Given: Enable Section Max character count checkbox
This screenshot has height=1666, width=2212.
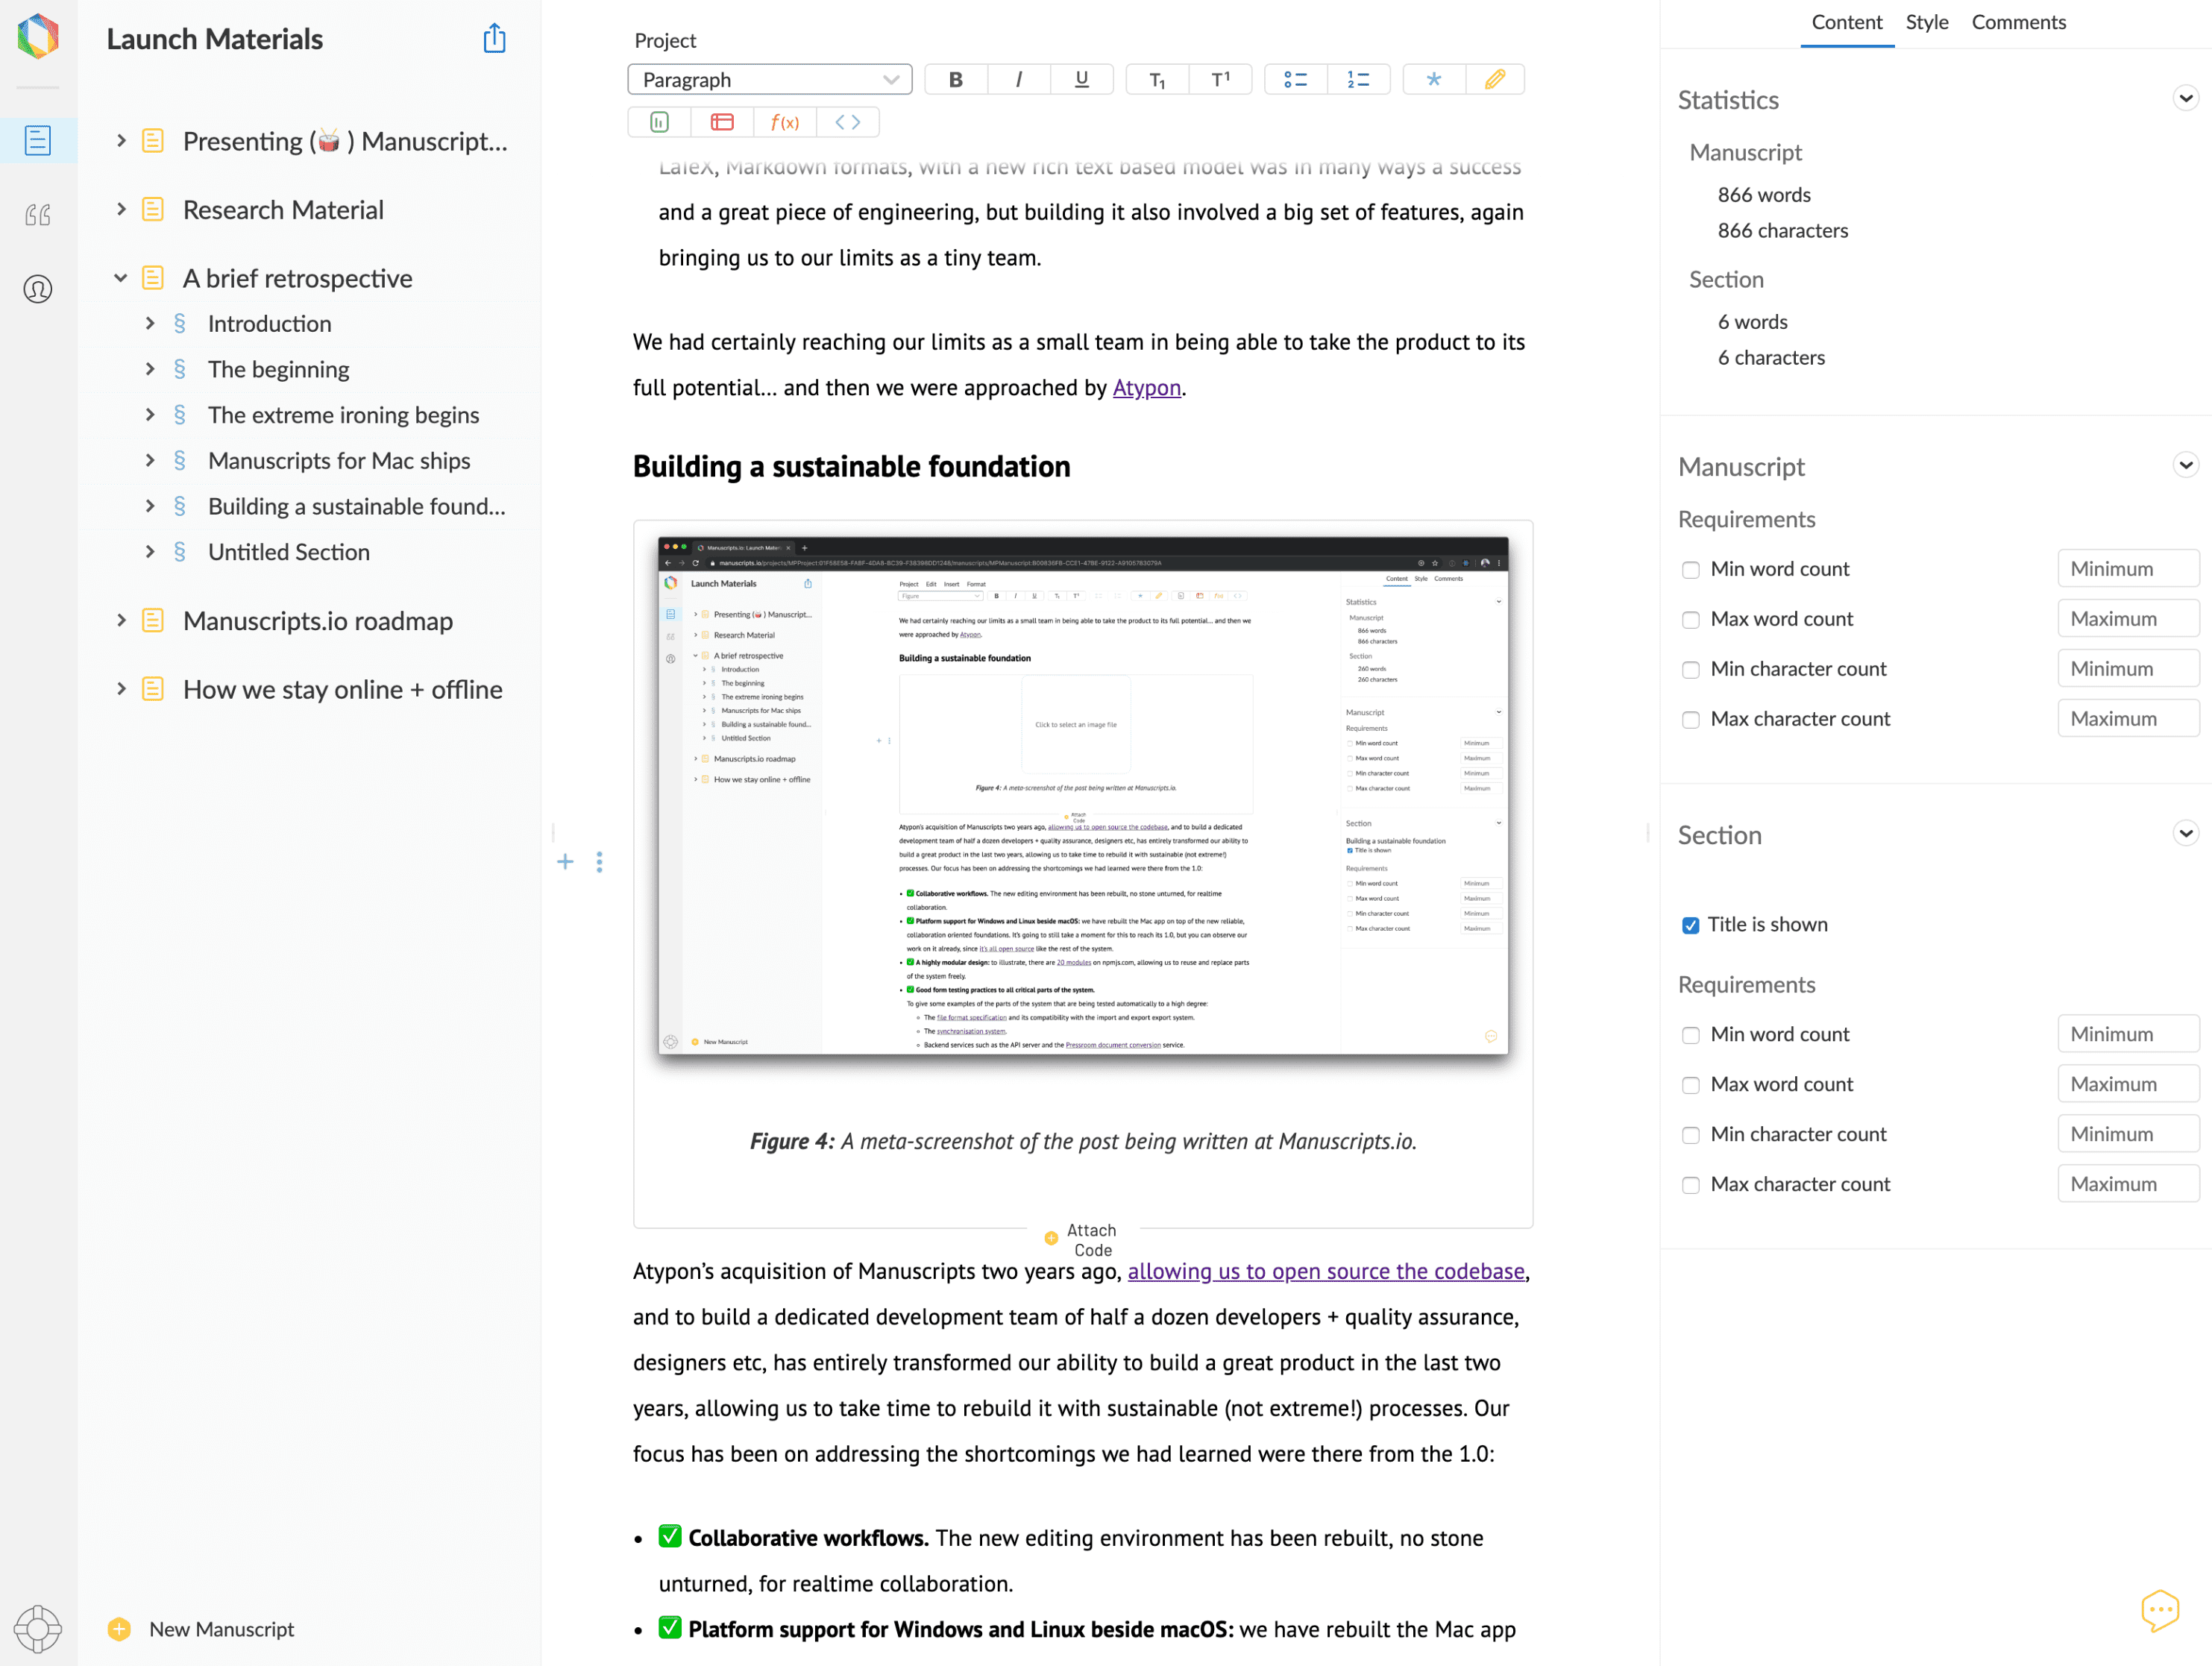Looking at the screenshot, I should (x=1690, y=1185).
